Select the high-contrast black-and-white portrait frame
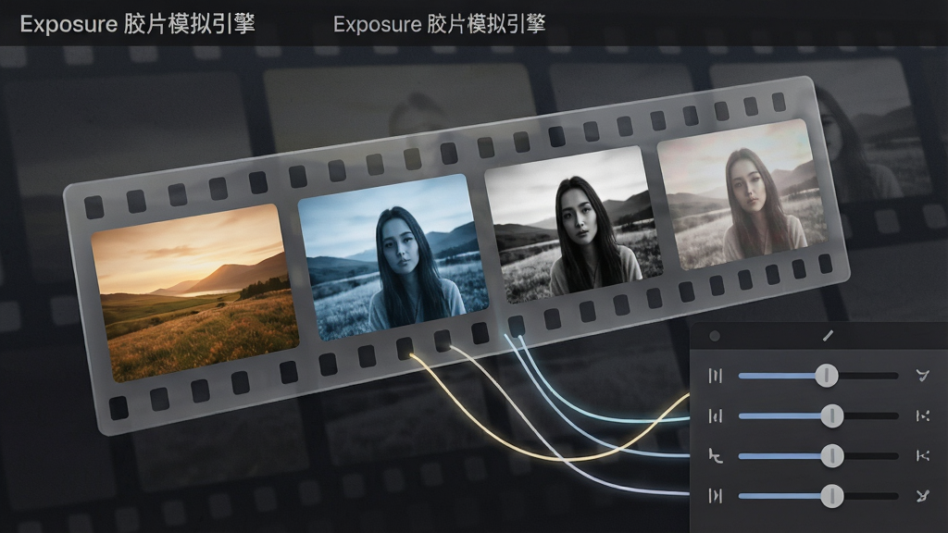The width and height of the screenshot is (948, 533). pyautogui.click(x=573, y=225)
